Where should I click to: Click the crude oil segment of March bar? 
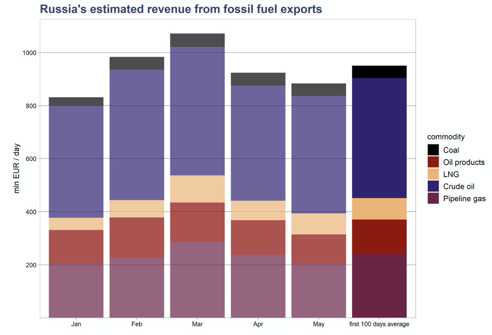point(197,111)
